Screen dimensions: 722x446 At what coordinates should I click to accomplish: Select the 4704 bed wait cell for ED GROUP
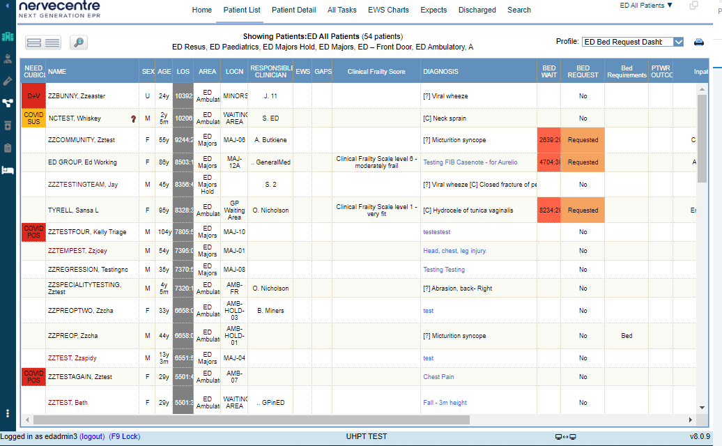tap(549, 162)
